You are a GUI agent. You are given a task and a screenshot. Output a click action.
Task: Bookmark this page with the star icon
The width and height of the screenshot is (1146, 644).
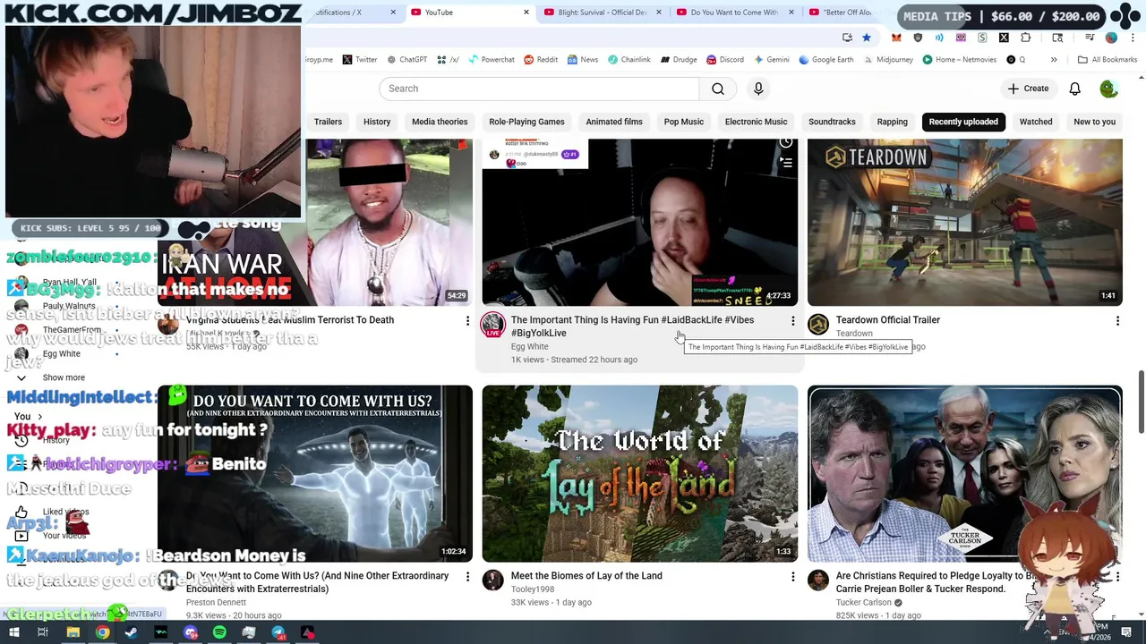(867, 38)
